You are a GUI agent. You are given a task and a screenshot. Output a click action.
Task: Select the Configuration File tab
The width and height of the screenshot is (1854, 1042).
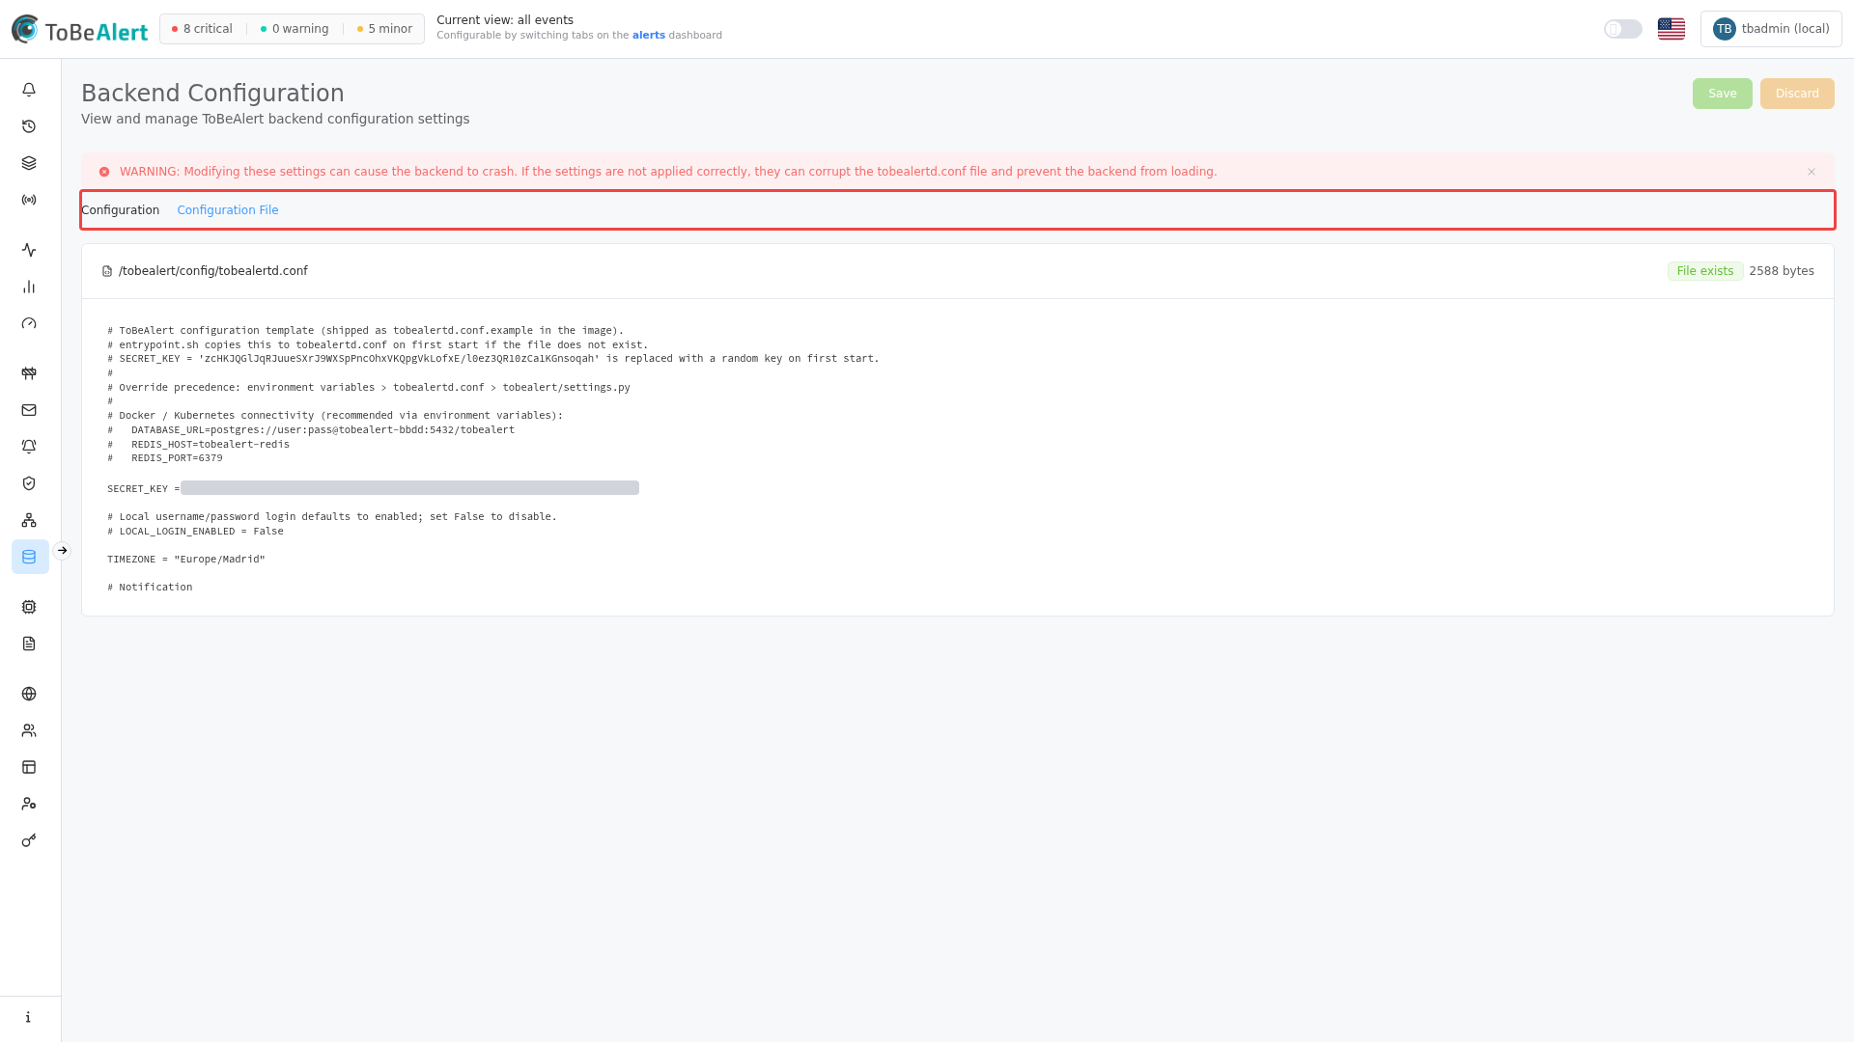coord(228,210)
